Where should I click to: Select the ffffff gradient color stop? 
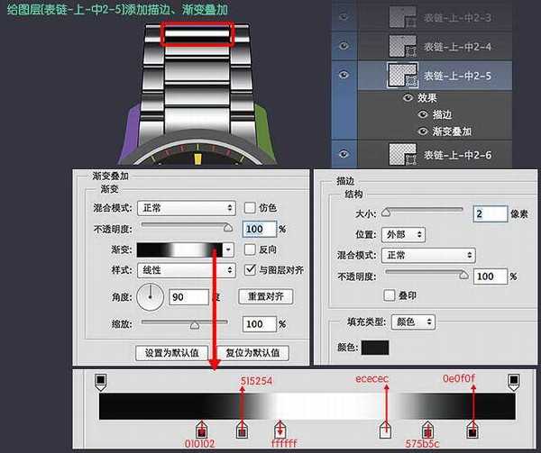281,431
